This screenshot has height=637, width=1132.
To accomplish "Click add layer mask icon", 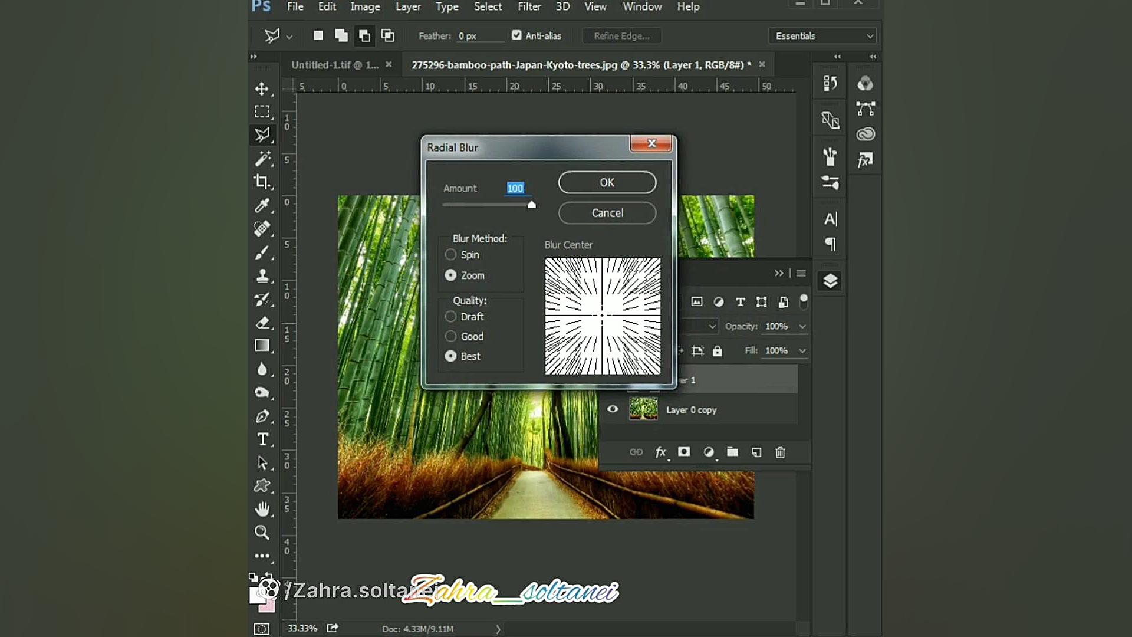I will coord(684,452).
